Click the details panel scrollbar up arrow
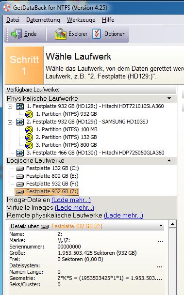Screen dimensions: 184x295 172,224
